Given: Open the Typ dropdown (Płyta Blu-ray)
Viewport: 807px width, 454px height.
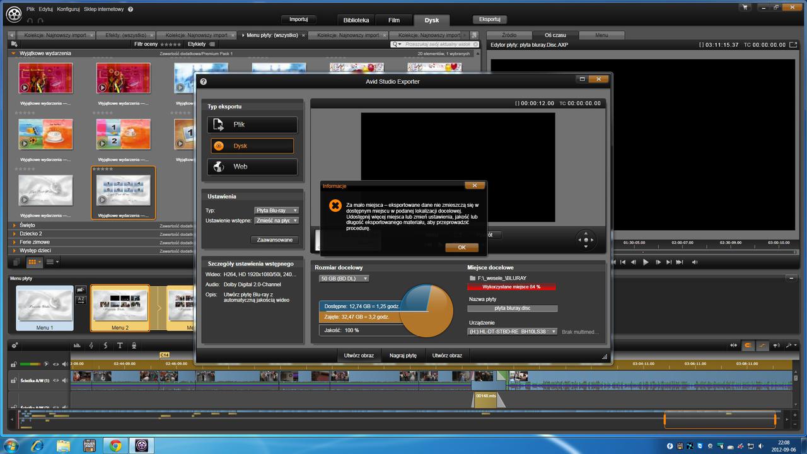Looking at the screenshot, I should point(276,210).
